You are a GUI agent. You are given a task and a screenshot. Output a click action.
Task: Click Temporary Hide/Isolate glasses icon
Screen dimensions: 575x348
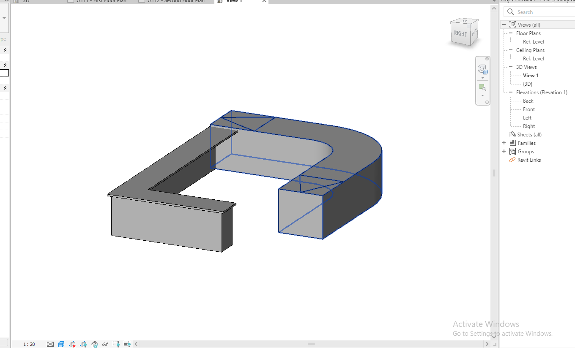[x=105, y=344]
